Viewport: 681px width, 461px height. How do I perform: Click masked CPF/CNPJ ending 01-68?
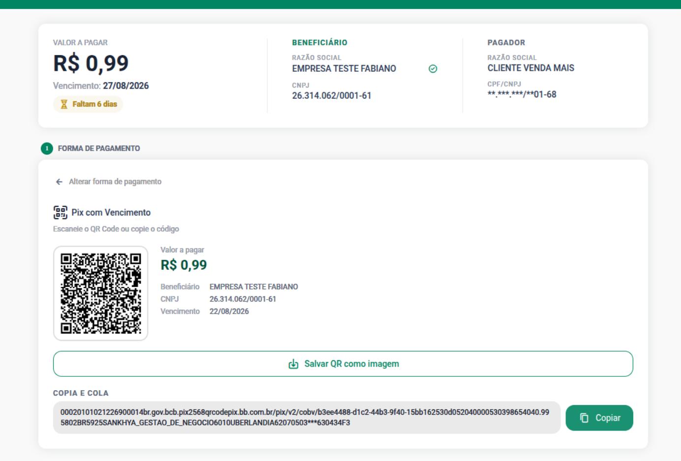click(522, 94)
